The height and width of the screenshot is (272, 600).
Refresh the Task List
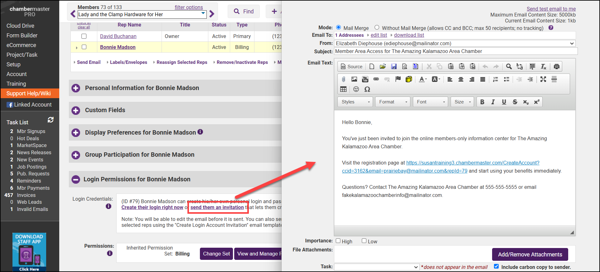[51, 120]
